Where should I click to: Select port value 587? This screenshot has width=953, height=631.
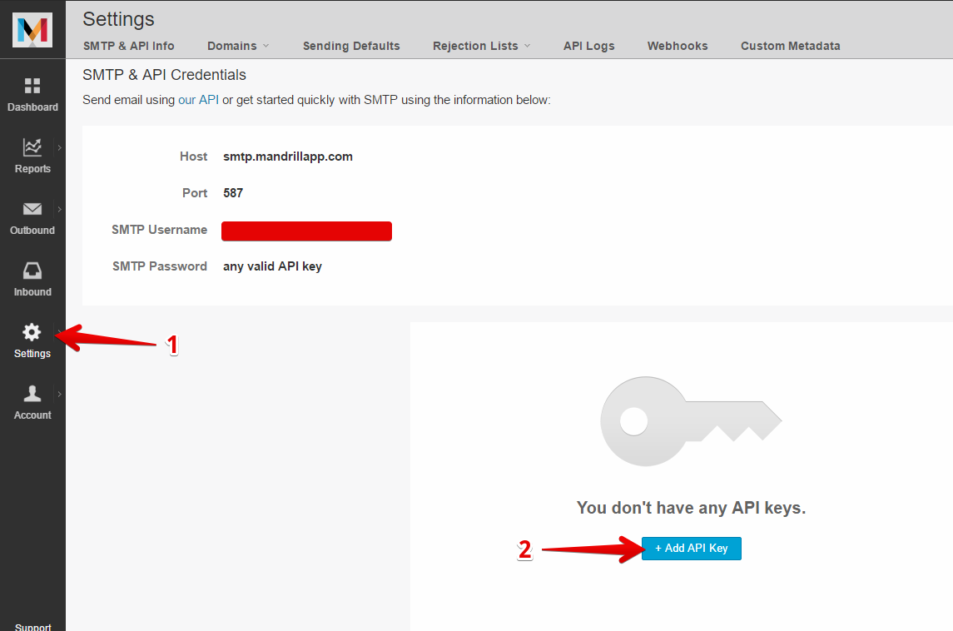[x=233, y=192]
